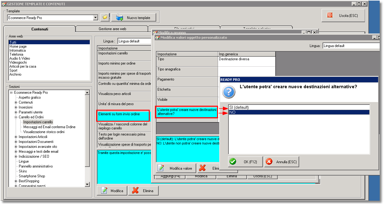The width and height of the screenshot is (384, 205).
Task: Select Importo minimo per ordine row
Action: tap(125, 65)
